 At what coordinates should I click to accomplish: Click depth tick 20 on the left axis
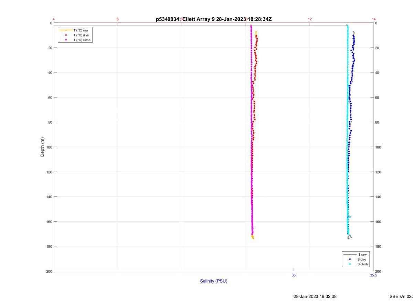(50, 48)
